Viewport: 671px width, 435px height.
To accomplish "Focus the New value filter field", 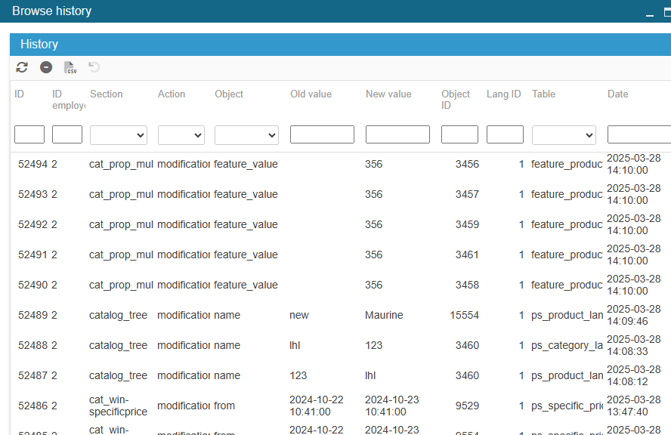I will click(x=397, y=134).
